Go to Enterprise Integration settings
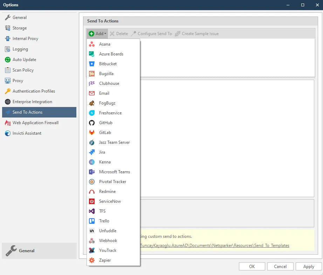323x275 pixels. click(x=39, y=102)
